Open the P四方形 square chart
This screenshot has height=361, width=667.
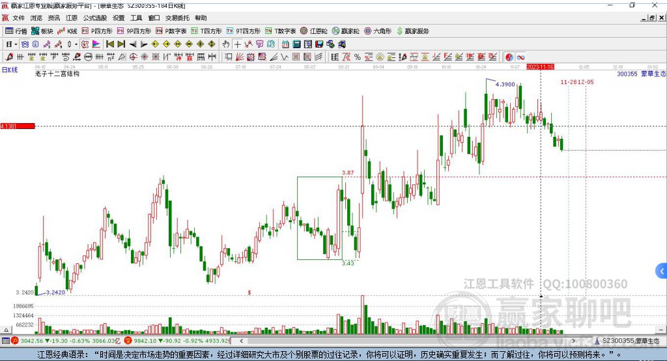97,31
